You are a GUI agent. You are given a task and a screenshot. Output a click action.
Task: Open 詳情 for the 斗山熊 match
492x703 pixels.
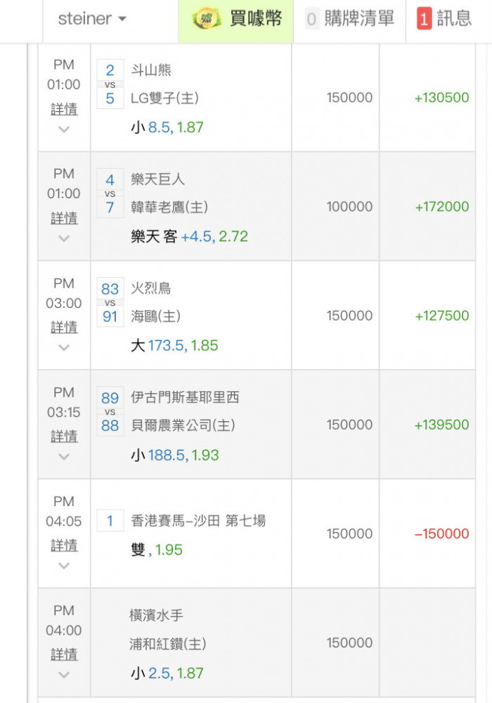tap(64, 109)
